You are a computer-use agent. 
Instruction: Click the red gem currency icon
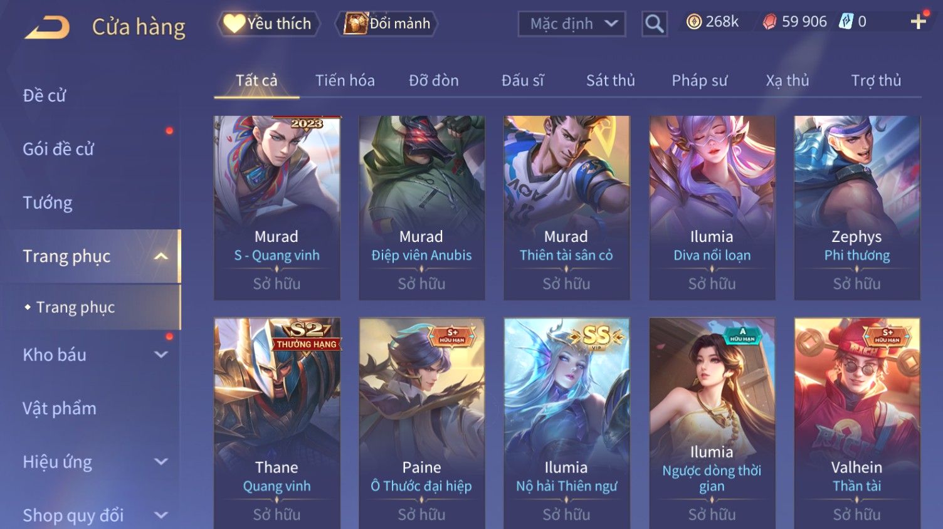pyautogui.click(x=769, y=22)
